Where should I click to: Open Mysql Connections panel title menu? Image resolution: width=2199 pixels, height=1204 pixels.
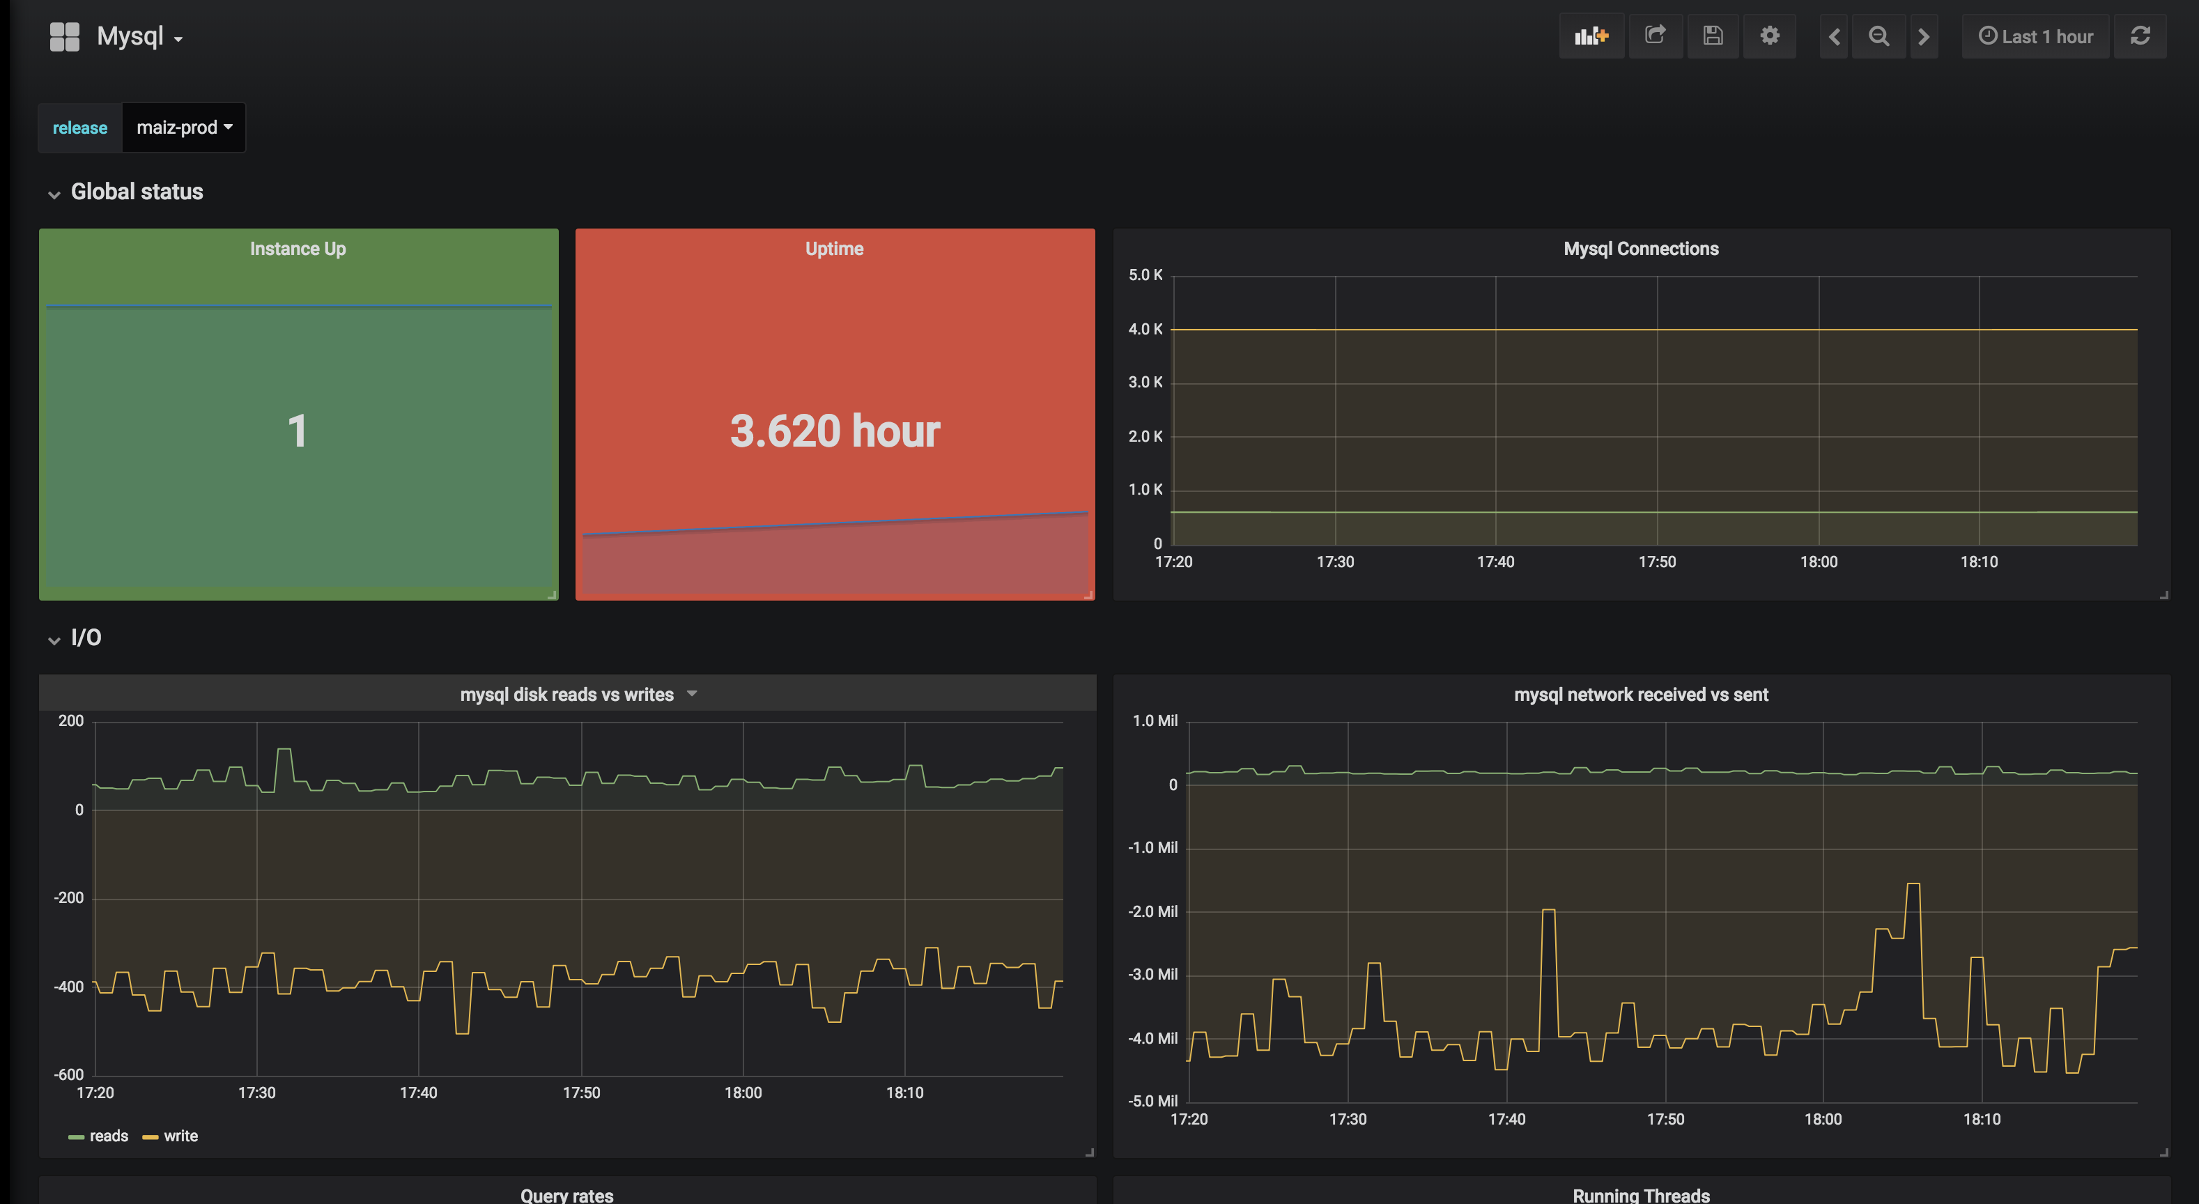point(1640,249)
